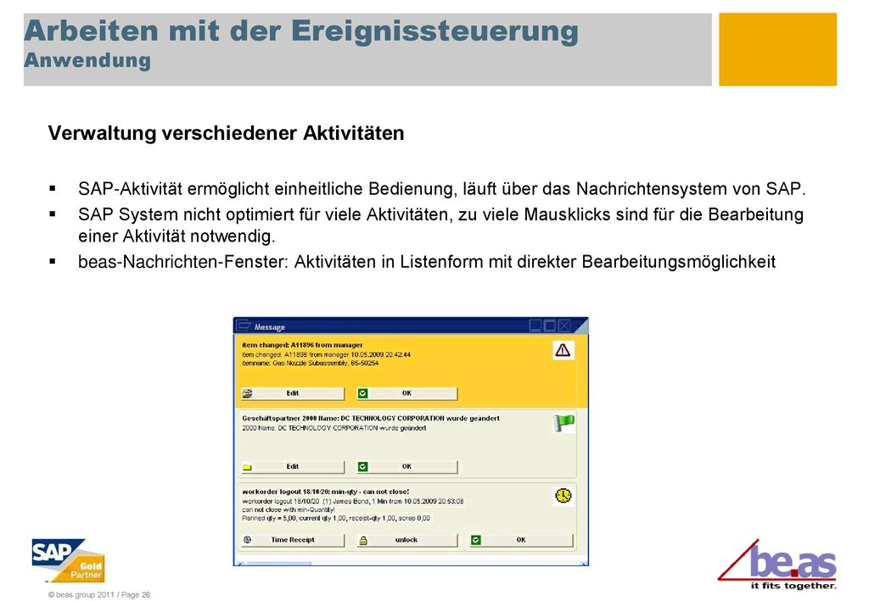Click the Message window title bar icon
This screenshot has height=601, width=869.
244,326
